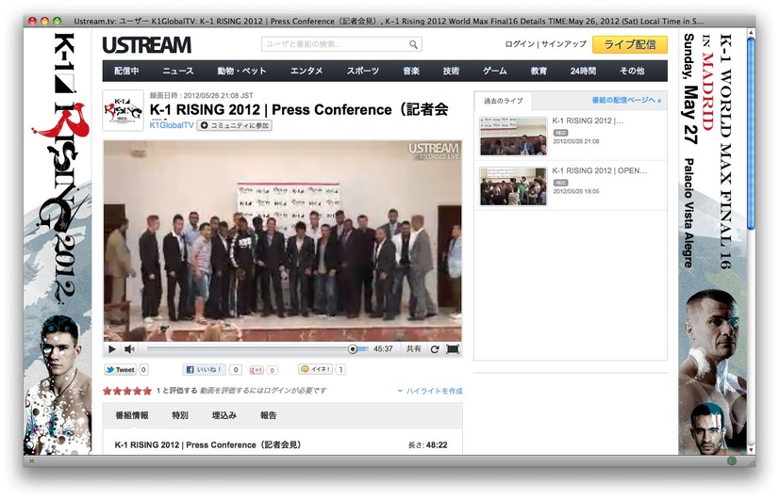Switch to the 埋込み tab
Screen dimensions: 779x499
[x=224, y=415]
